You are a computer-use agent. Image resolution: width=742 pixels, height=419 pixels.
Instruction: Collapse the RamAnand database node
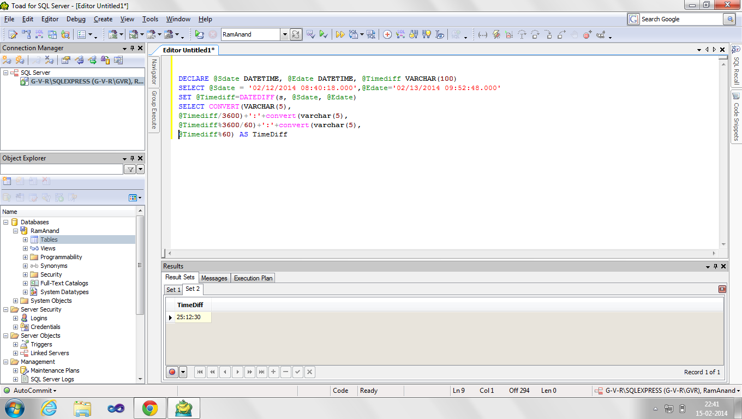[16, 230]
